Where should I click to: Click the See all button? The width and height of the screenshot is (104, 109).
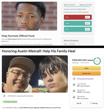[79, 103]
